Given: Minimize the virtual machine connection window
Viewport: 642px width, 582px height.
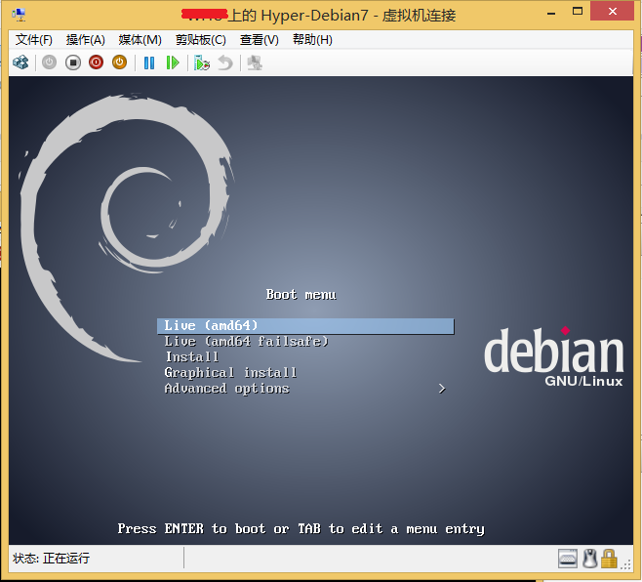Looking at the screenshot, I should 551,14.
